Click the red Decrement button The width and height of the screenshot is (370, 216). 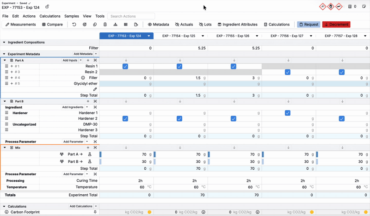click(336, 25)
